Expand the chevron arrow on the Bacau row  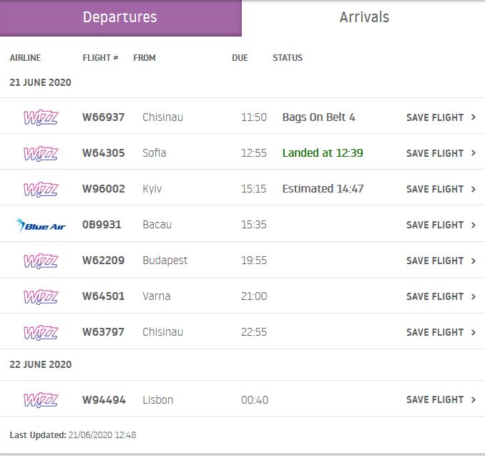coord(474,225)
